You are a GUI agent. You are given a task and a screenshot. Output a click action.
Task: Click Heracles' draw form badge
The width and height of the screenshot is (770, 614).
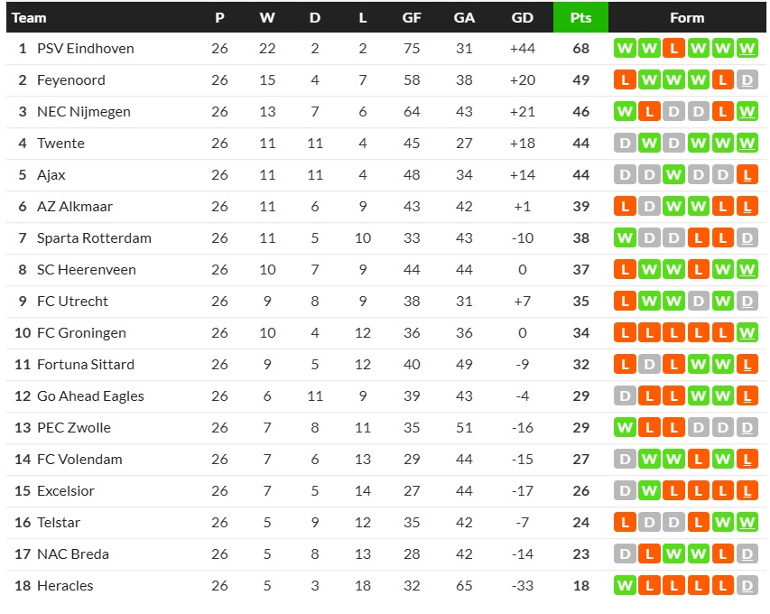(x=747, y=586)
